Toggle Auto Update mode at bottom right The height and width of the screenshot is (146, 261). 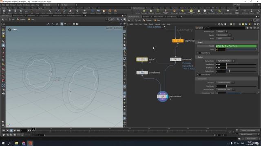tap(251, 139)
